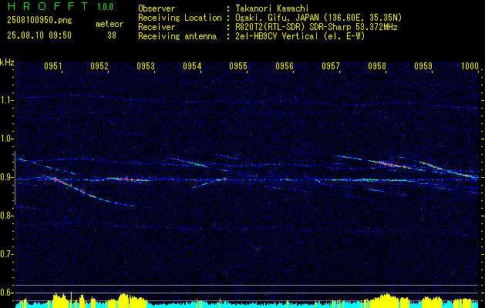
Task: Click frequency label 0.8 kHz
Action: (x=6, y=216)
